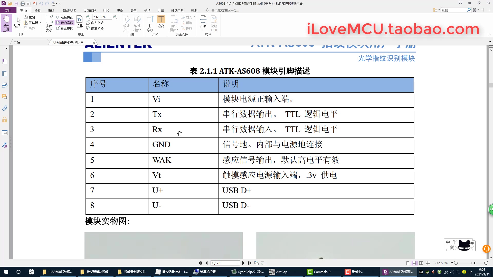The height and width of the screenshot is (277, 493).
Task: Open the Windows Start menu
Action: click(x=6, y=272)
